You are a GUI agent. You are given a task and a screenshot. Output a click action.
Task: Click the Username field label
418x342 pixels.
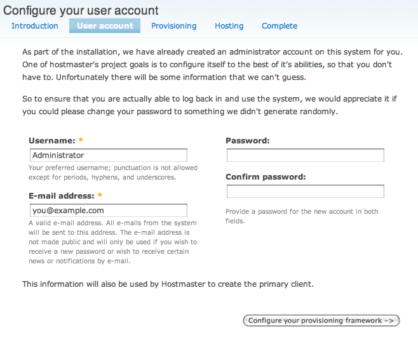[x=52, y=140]
